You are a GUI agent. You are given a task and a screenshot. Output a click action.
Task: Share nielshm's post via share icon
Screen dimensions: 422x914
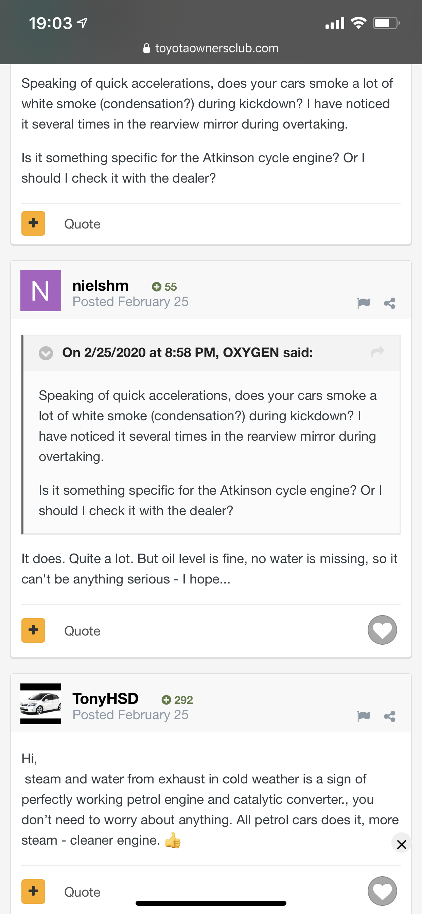(x=390, y=303)
